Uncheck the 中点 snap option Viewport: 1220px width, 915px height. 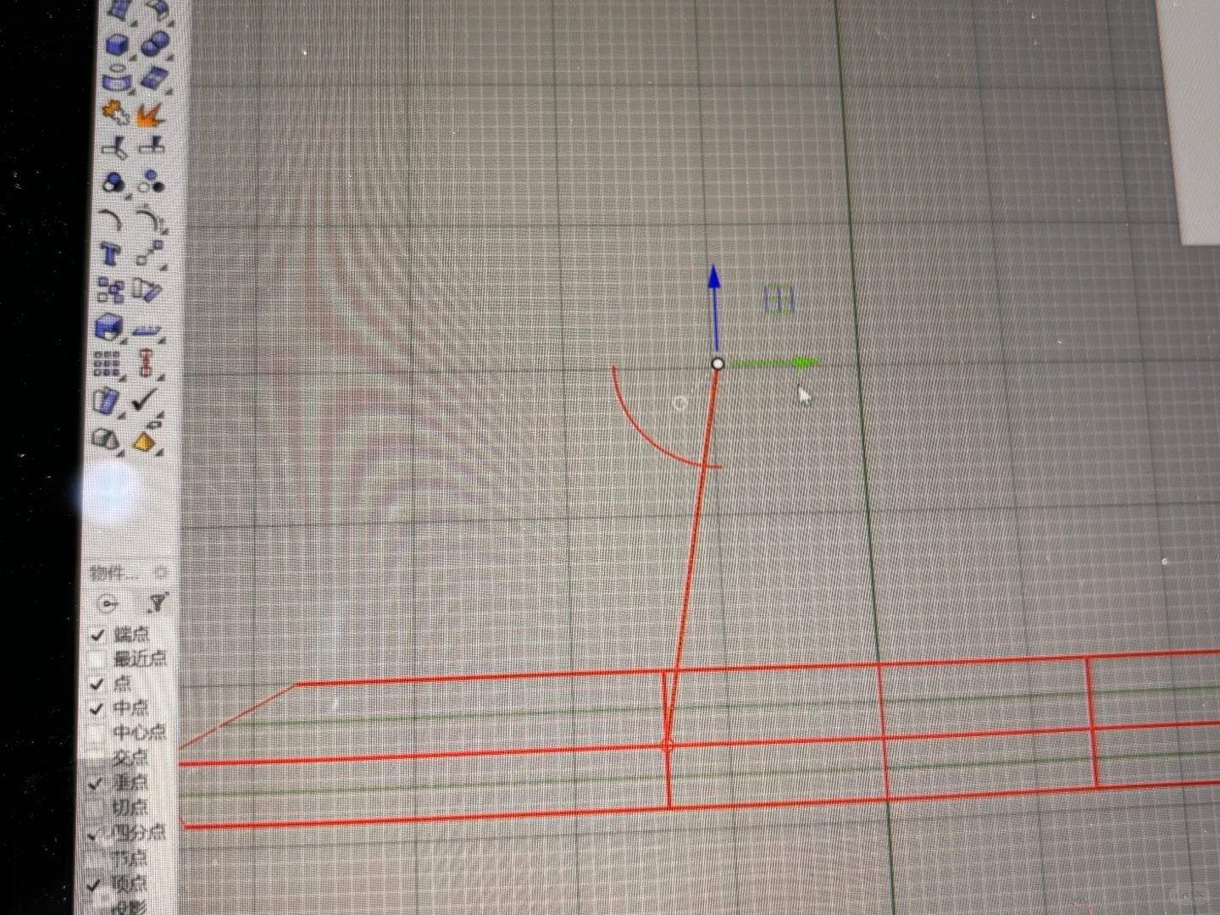[97, 708]
